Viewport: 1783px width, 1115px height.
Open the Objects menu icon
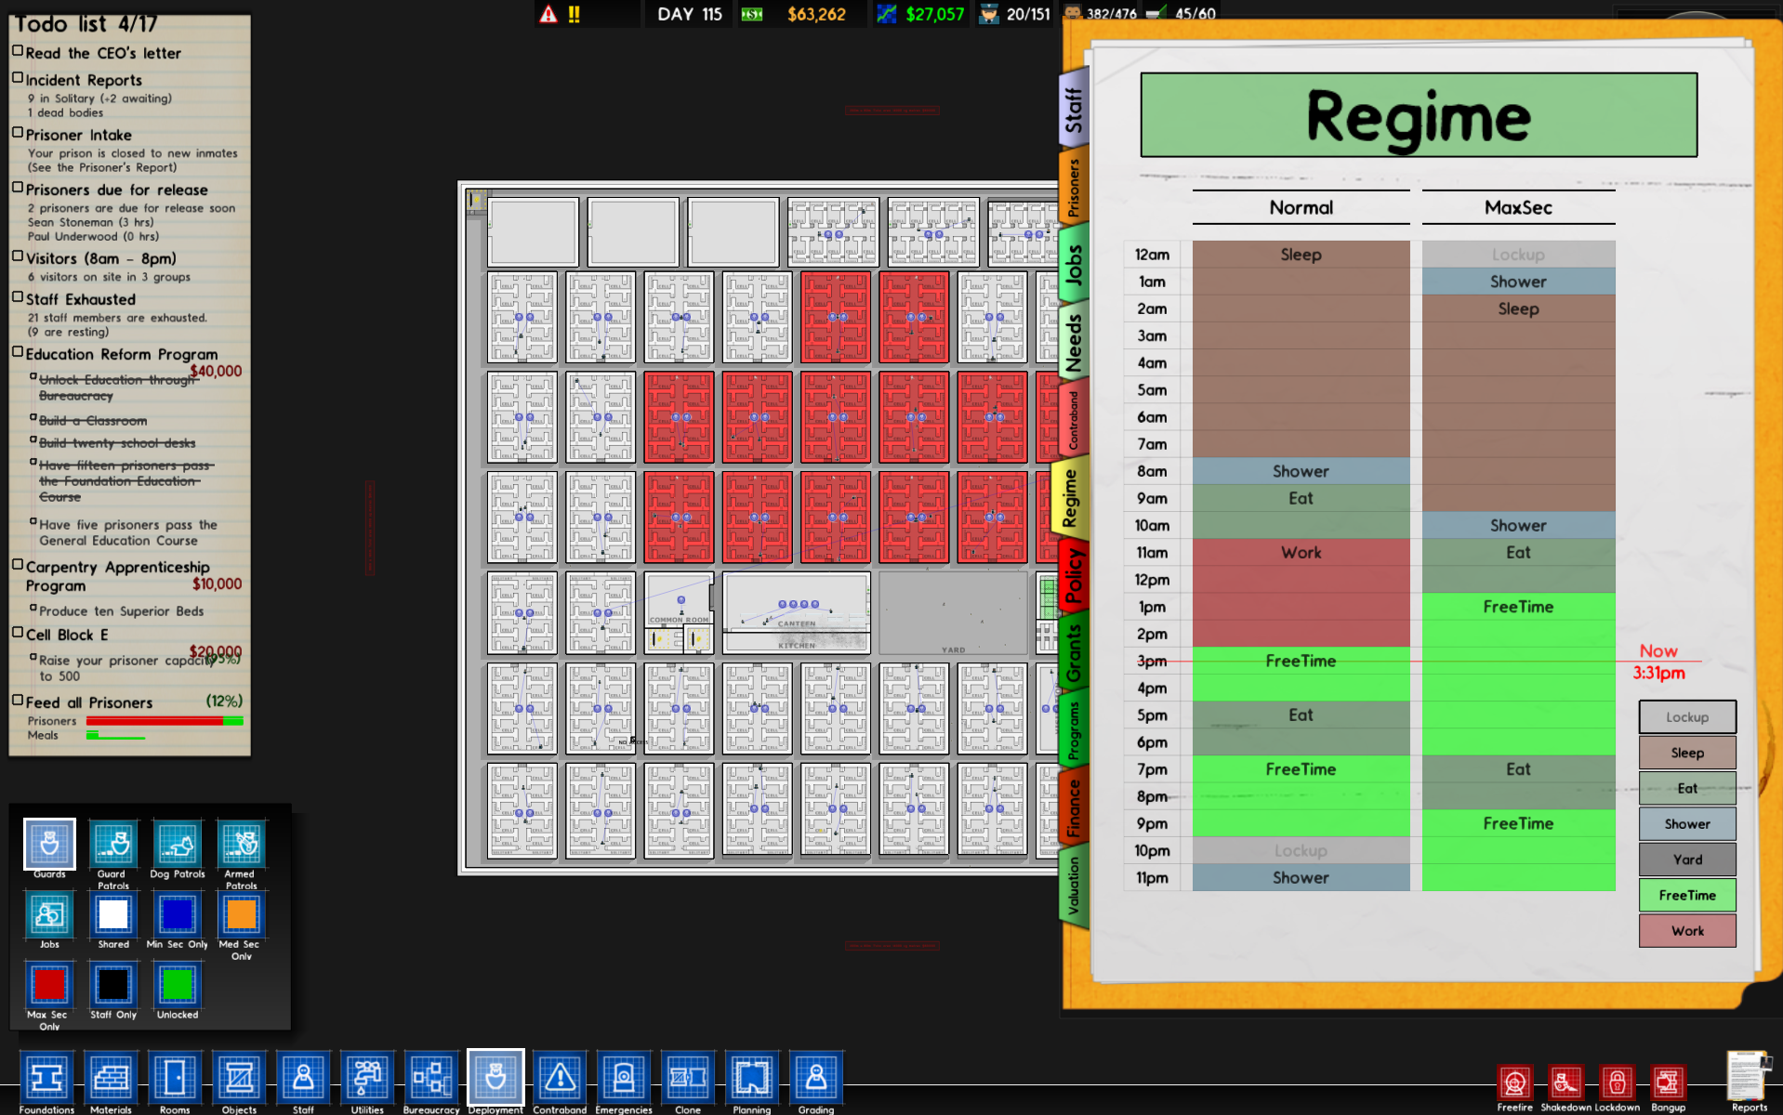(239, 1079)
